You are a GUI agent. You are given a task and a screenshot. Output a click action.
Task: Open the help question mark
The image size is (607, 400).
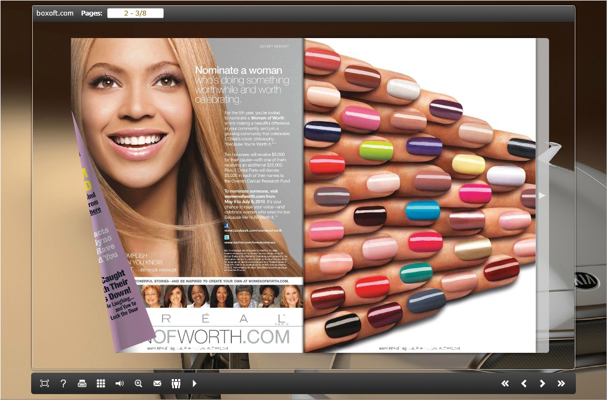63,383
